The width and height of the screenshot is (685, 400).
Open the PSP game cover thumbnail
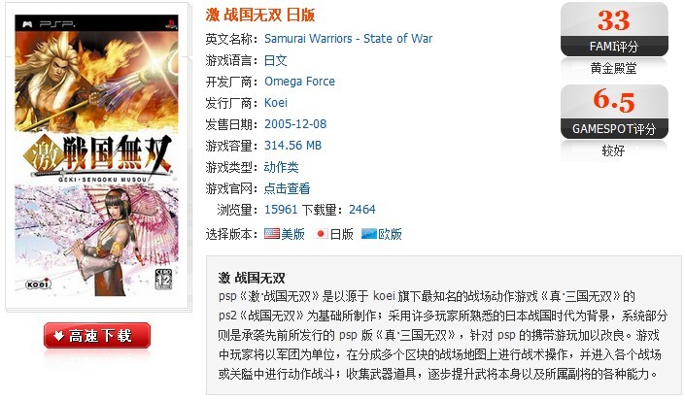pos(96,155)
